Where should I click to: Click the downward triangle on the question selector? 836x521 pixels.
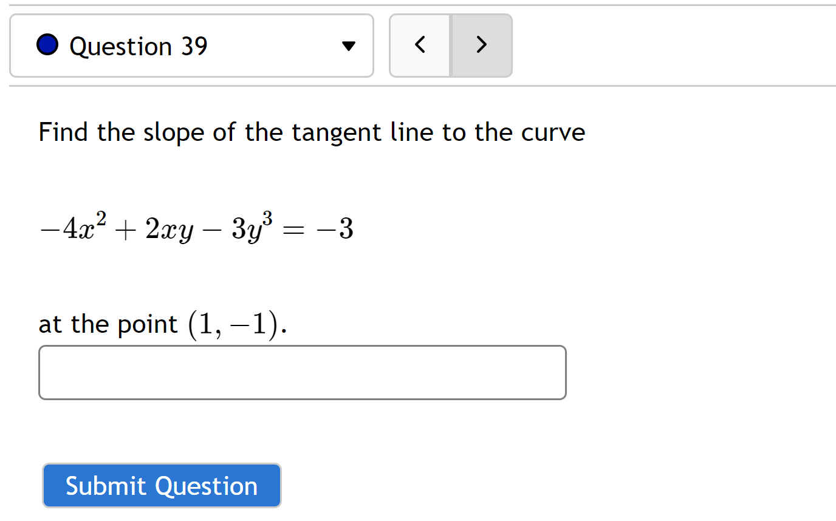pyautogui.click(x=348, y=45)
